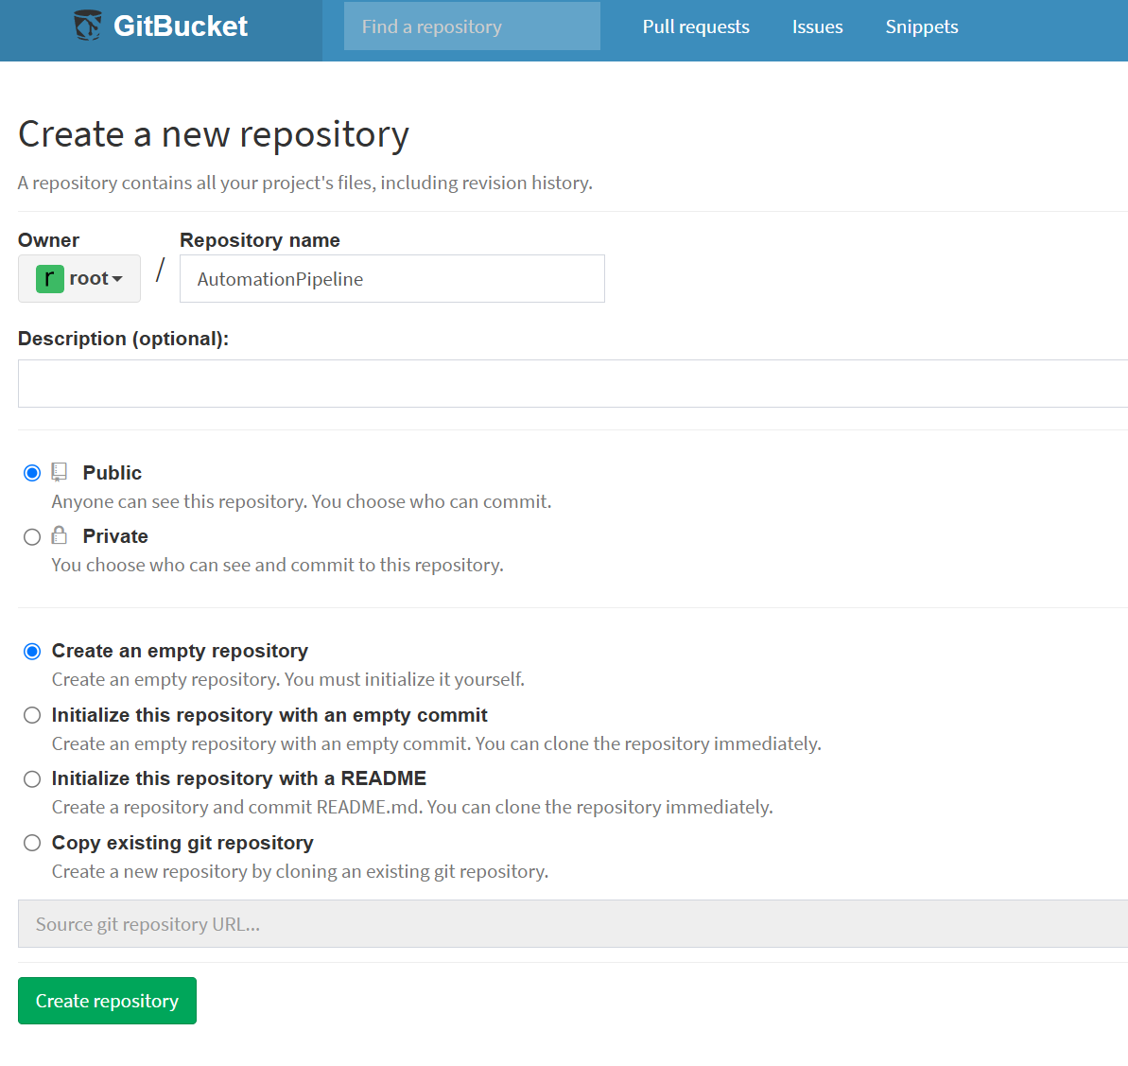Open Issues in the top navigation
This screenshot has width=1128, height=1066.
point(817,26)
